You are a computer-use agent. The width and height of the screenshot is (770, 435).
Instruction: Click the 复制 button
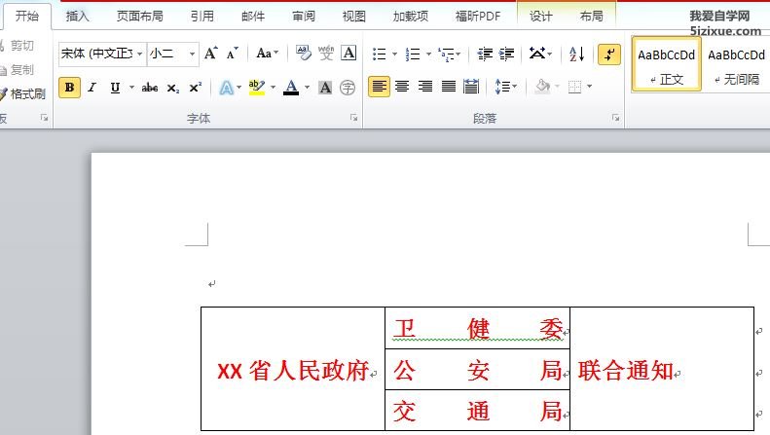(18, 70)
